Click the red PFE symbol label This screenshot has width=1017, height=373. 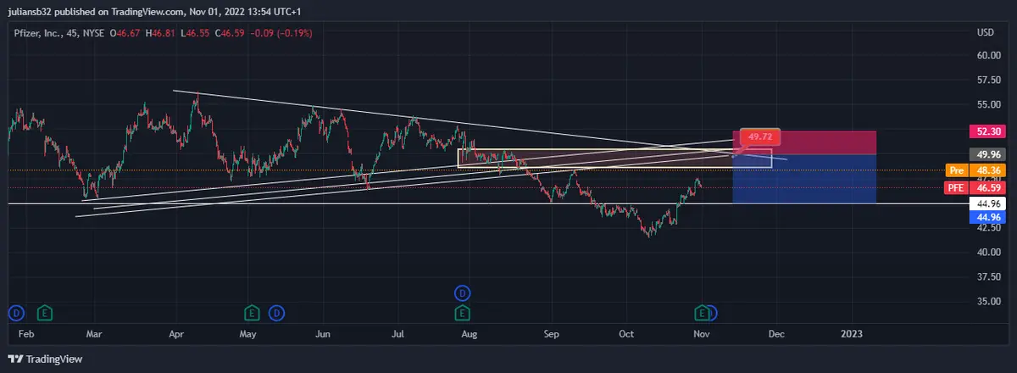(x=956, y=187)
